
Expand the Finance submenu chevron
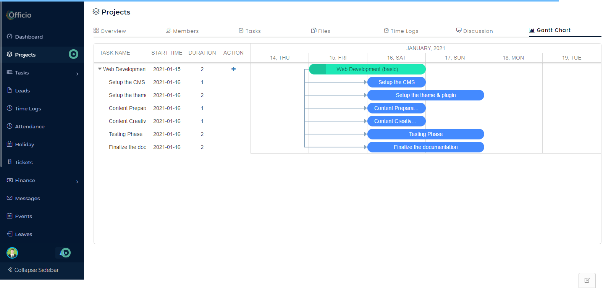click(x=77, y=181)
